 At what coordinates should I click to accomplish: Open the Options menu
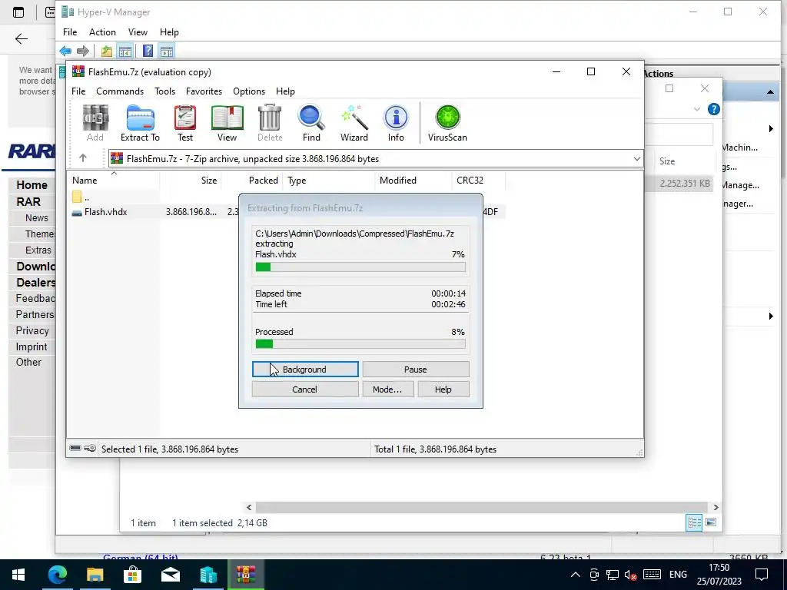tap(249, 91)
